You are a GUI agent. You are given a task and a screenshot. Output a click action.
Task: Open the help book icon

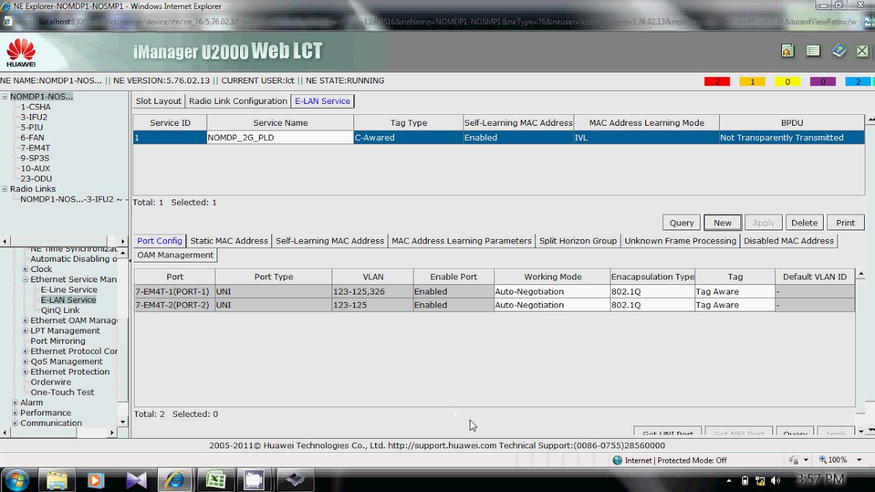click(839, 51)
